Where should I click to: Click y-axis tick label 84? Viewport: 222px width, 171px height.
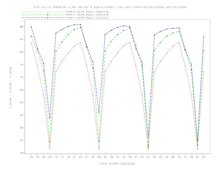tap(22, 39)
